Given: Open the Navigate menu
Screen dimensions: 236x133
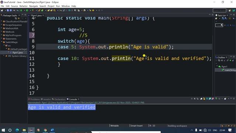Looking at the screenshot, I should pos(34,6).
